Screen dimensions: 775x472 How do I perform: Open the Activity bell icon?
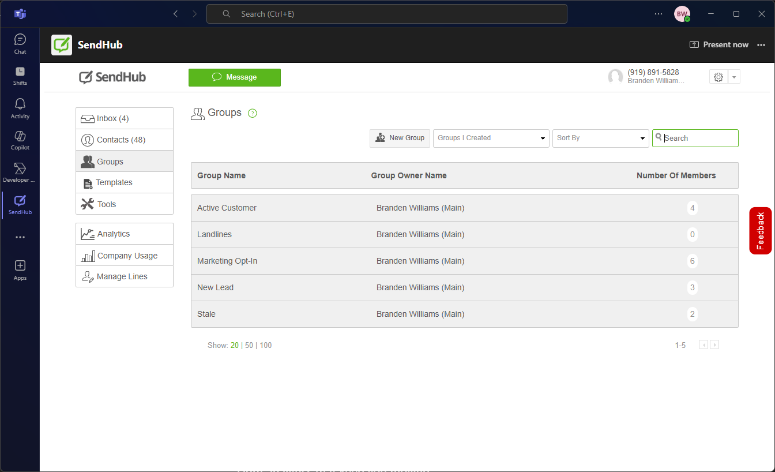tap(20, 108)
